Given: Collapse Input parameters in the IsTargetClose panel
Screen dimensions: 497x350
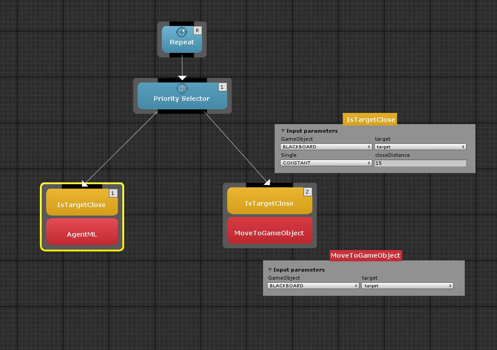Looking at the screenshot, I should coord(283,131).
